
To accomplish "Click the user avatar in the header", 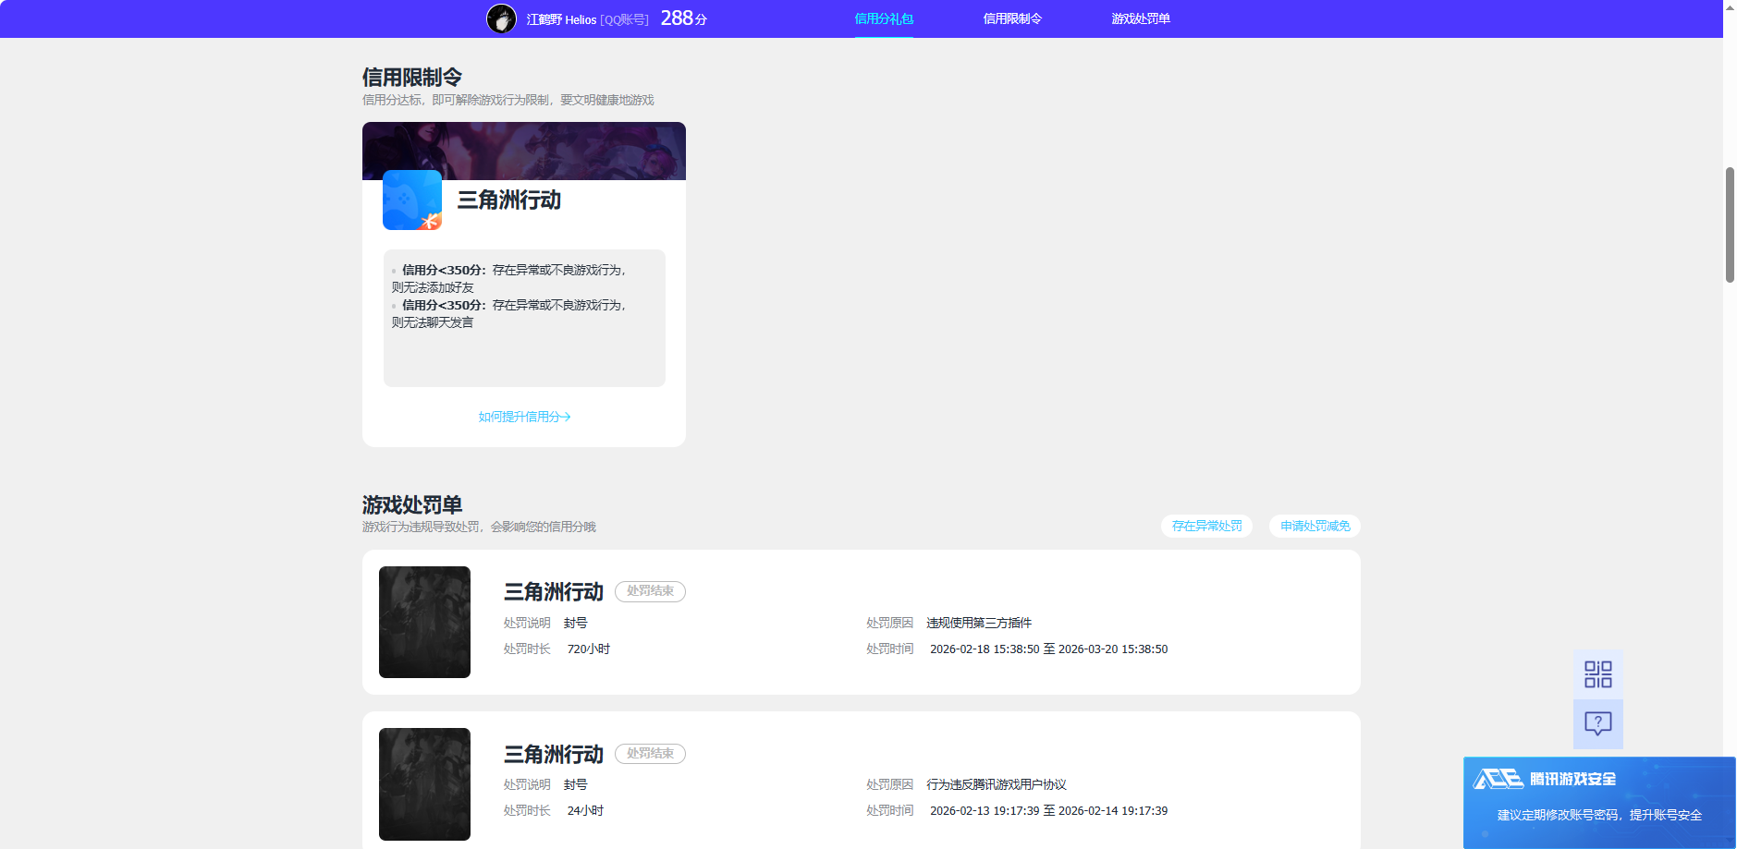I will [501, 18].
